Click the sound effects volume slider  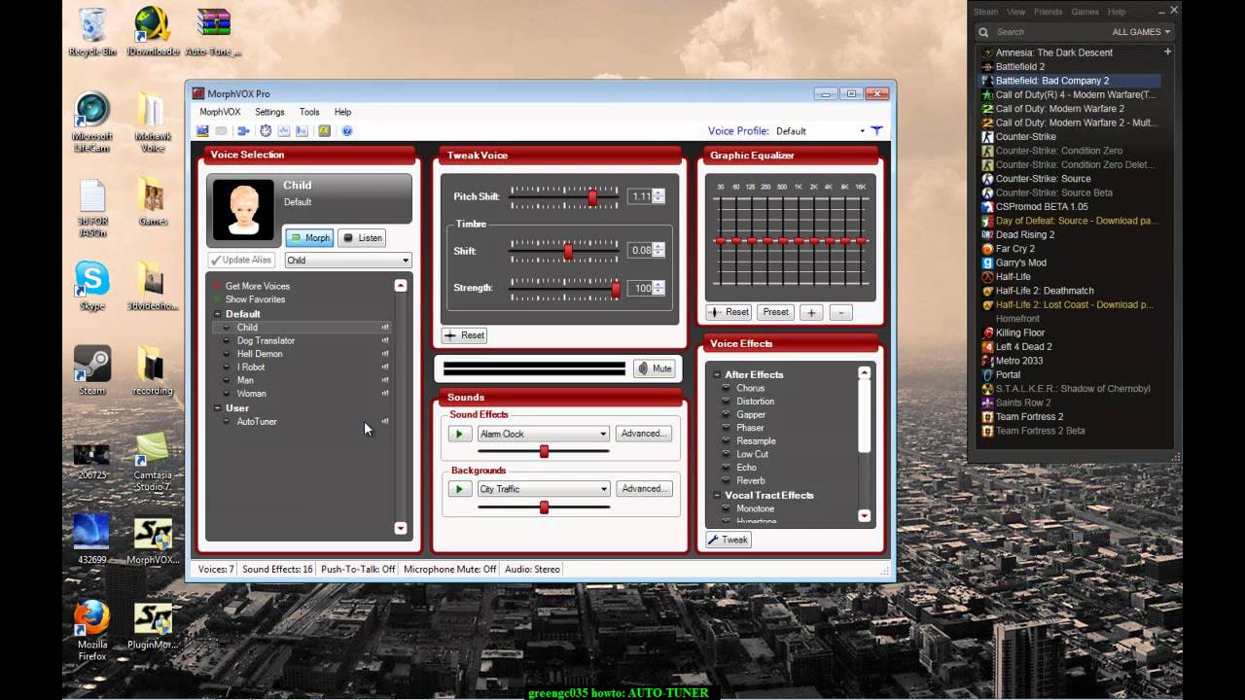tap(544, 451)
